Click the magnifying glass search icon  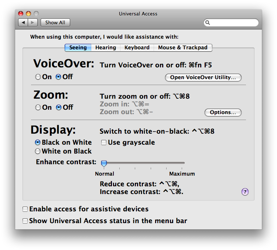208,22
